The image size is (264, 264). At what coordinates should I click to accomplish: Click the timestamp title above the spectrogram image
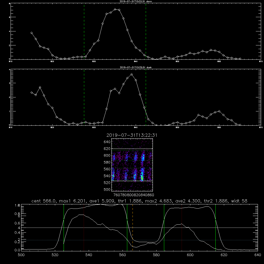[132, 135]
